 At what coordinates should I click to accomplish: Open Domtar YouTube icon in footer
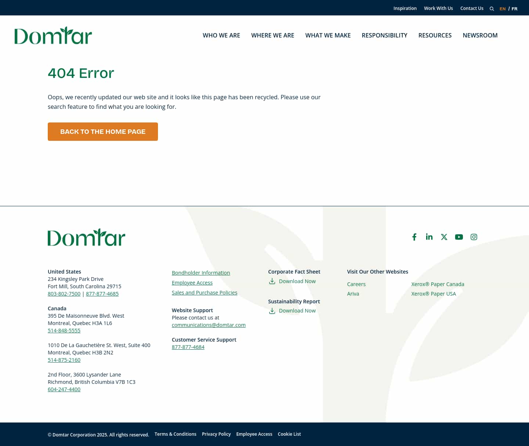459,237
